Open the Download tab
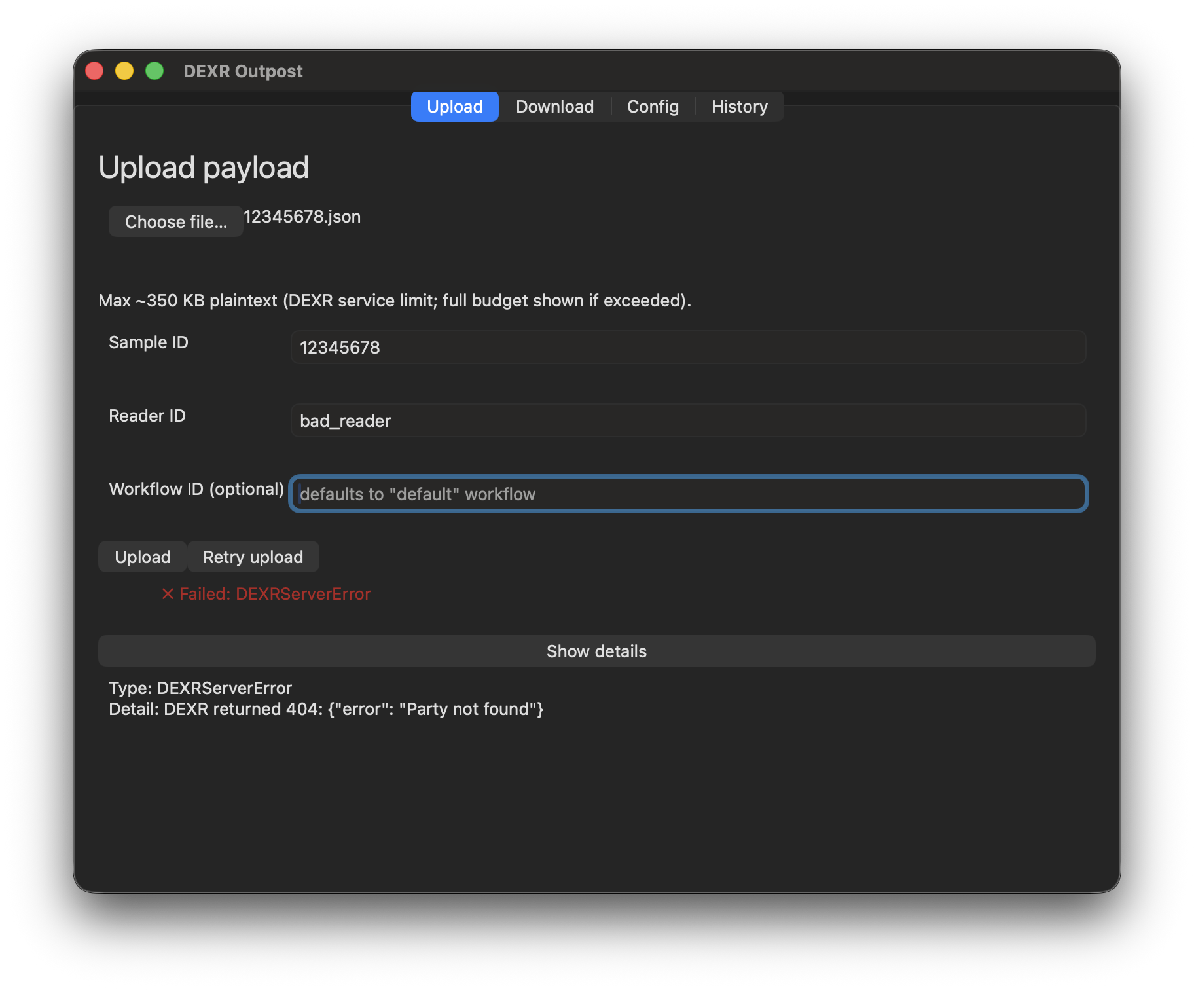 (554, 107)
